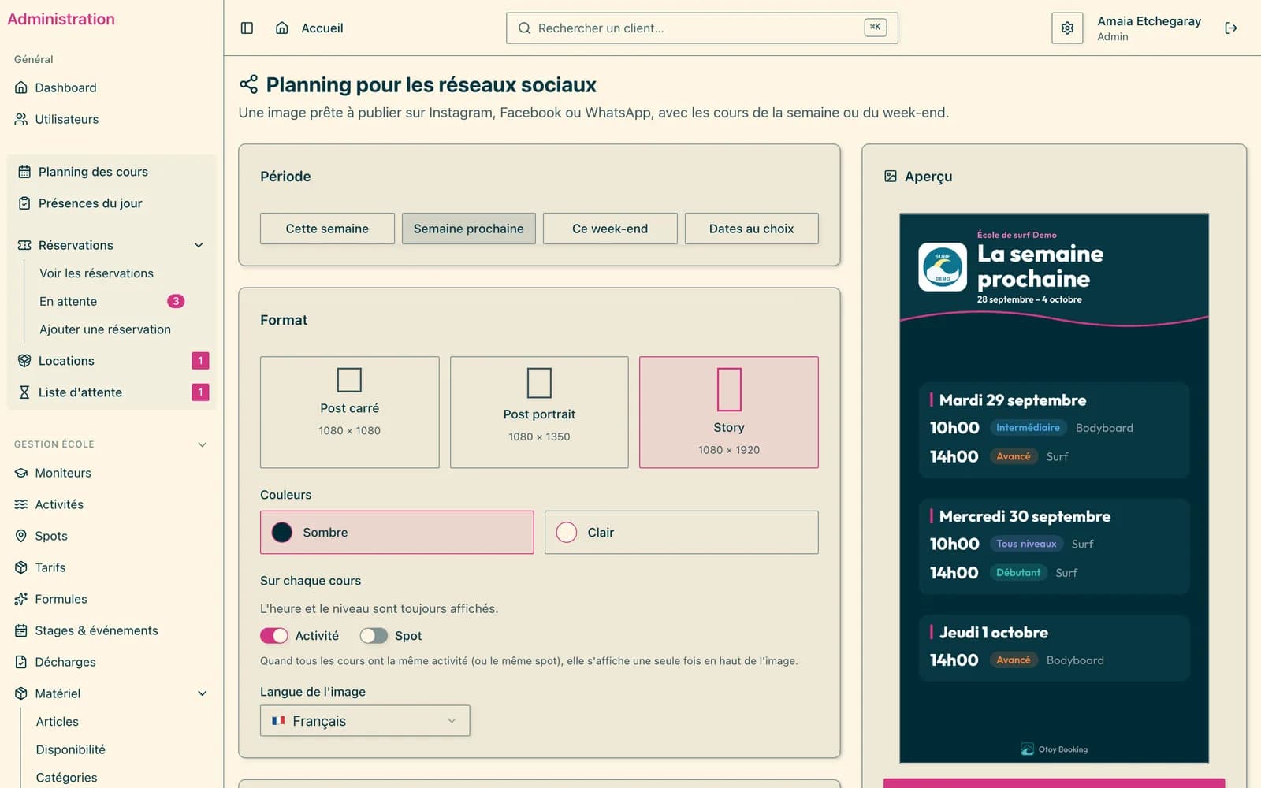This screenshot has height=788, width=1261.
Task: Collapse the Matériel submenu
Action: pos(202,693)
